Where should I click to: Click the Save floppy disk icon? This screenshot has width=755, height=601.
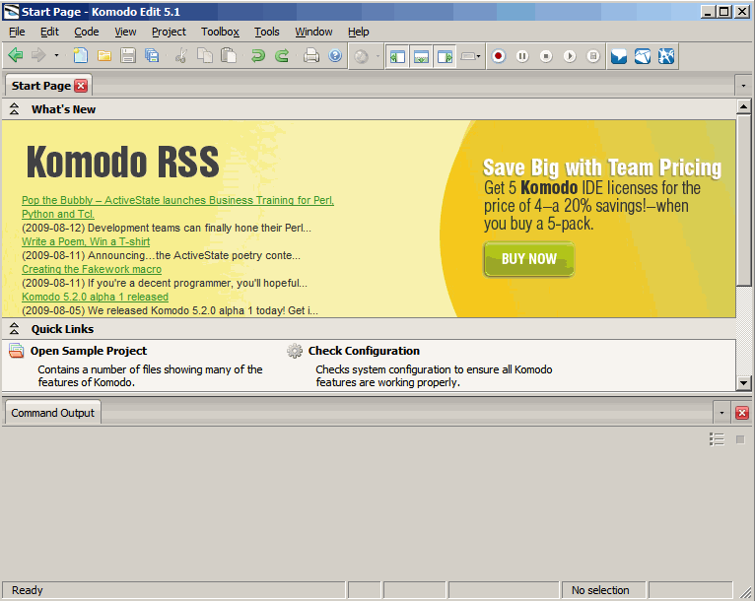127,56
